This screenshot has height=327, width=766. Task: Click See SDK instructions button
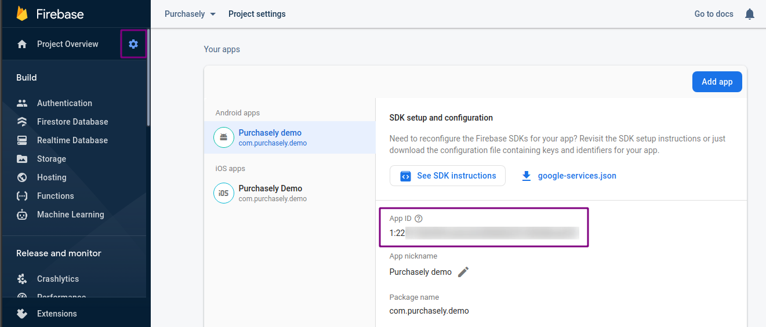click(447, 176)
